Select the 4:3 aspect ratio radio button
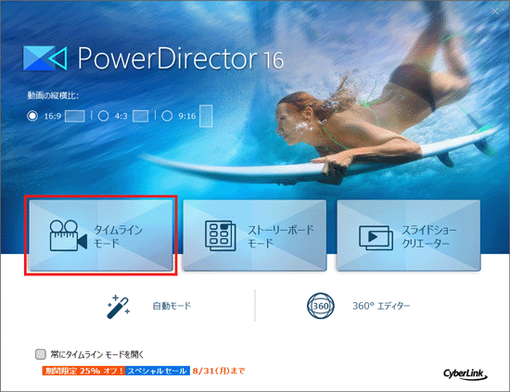510x392 pixels. [104, 116]
